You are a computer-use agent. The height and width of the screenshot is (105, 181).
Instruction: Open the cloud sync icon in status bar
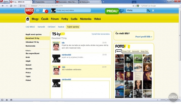(x=7, y=100)
